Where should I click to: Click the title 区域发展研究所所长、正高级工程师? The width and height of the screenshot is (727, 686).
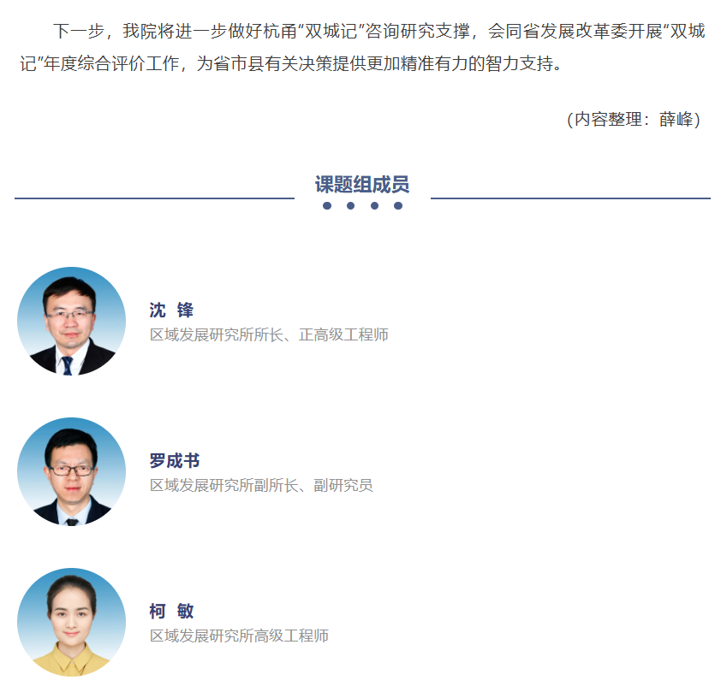point(269,334)
